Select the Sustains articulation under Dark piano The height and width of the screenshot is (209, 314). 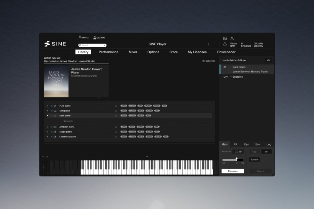coord(68,121)
